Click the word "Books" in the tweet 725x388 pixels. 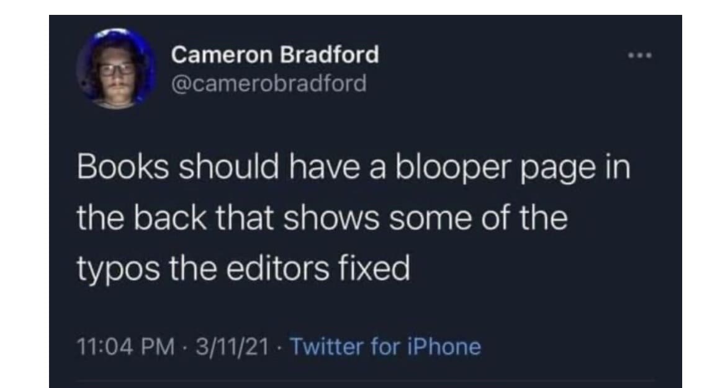pyautogui.click(x=123, y=166)
